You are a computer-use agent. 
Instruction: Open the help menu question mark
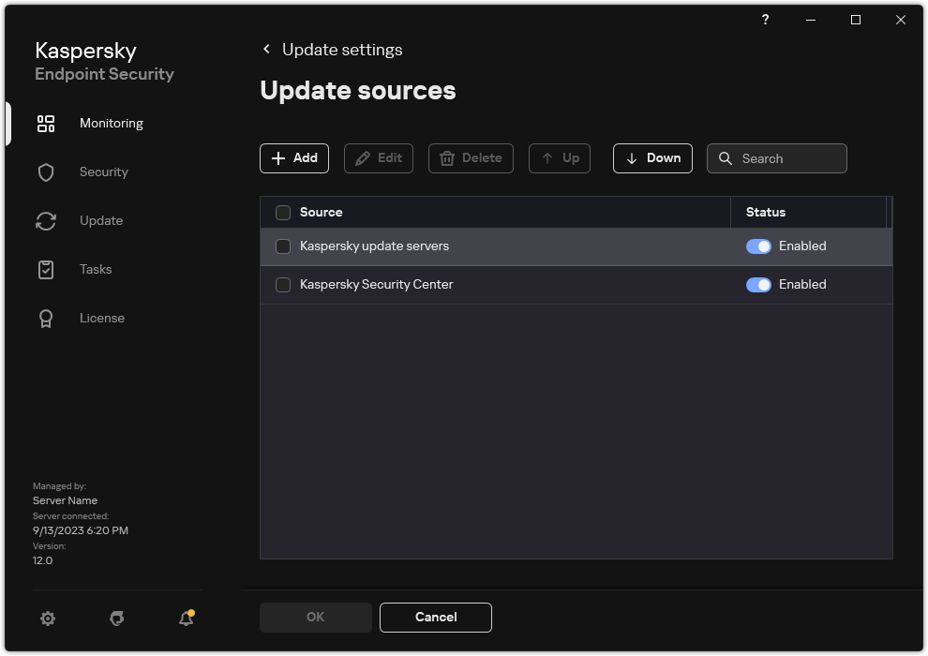(765, 20)
